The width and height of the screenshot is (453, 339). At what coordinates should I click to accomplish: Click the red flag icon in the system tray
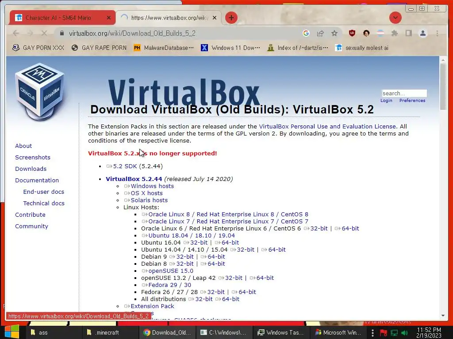pyautogui.click(x=384, y=333)
